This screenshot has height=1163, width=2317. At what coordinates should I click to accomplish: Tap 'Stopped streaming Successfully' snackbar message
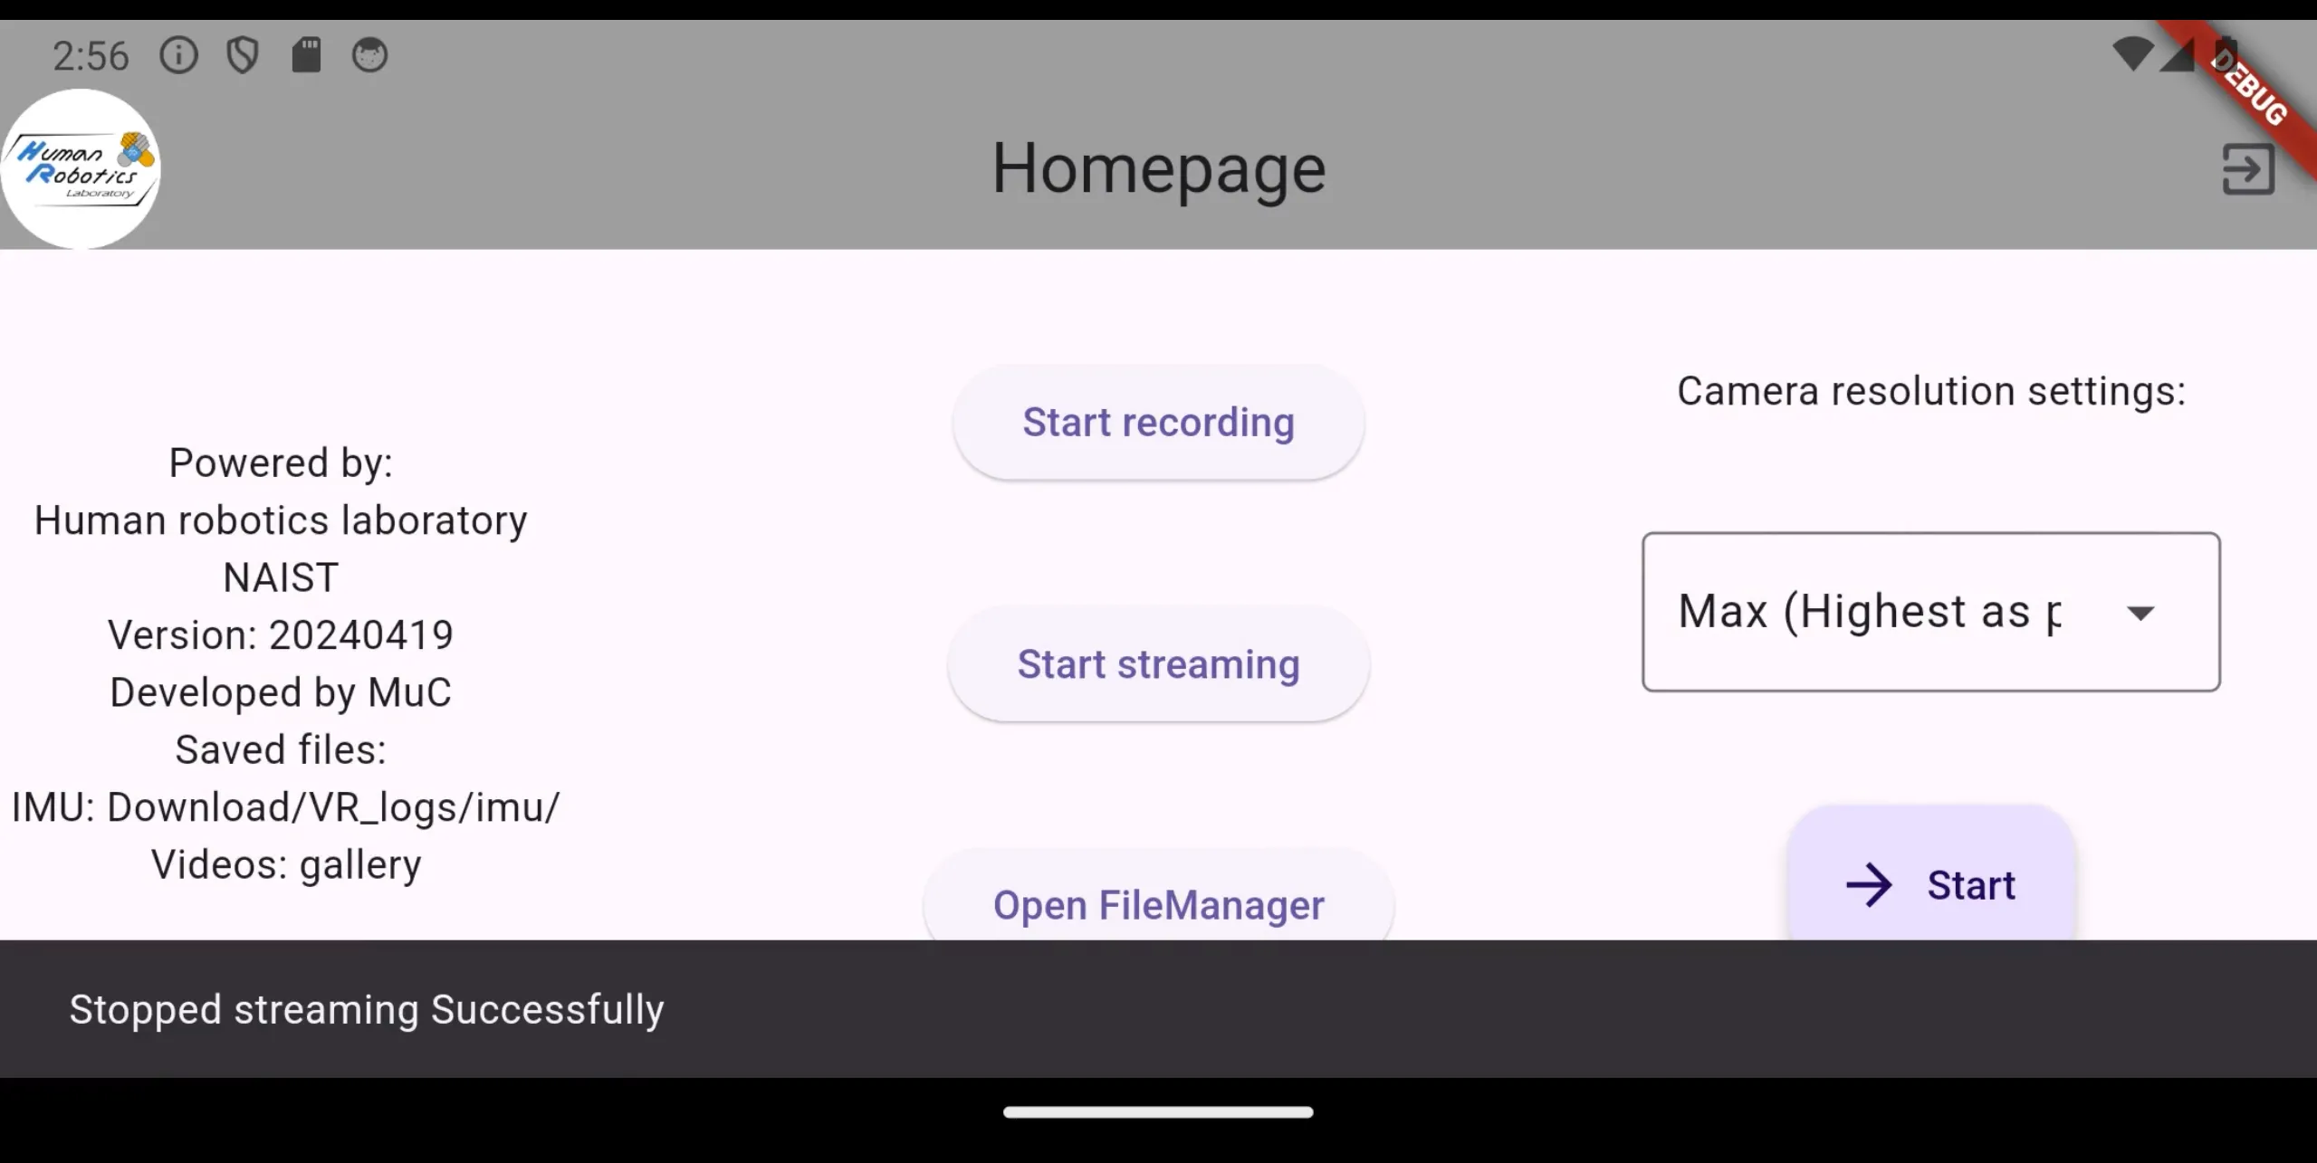click(367, 1009)
